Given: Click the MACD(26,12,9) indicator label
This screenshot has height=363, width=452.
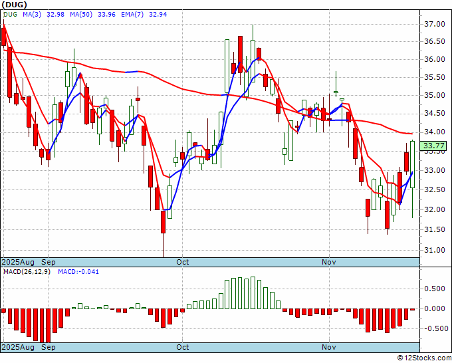Looking at the screenshot, I should click(27, 272).
